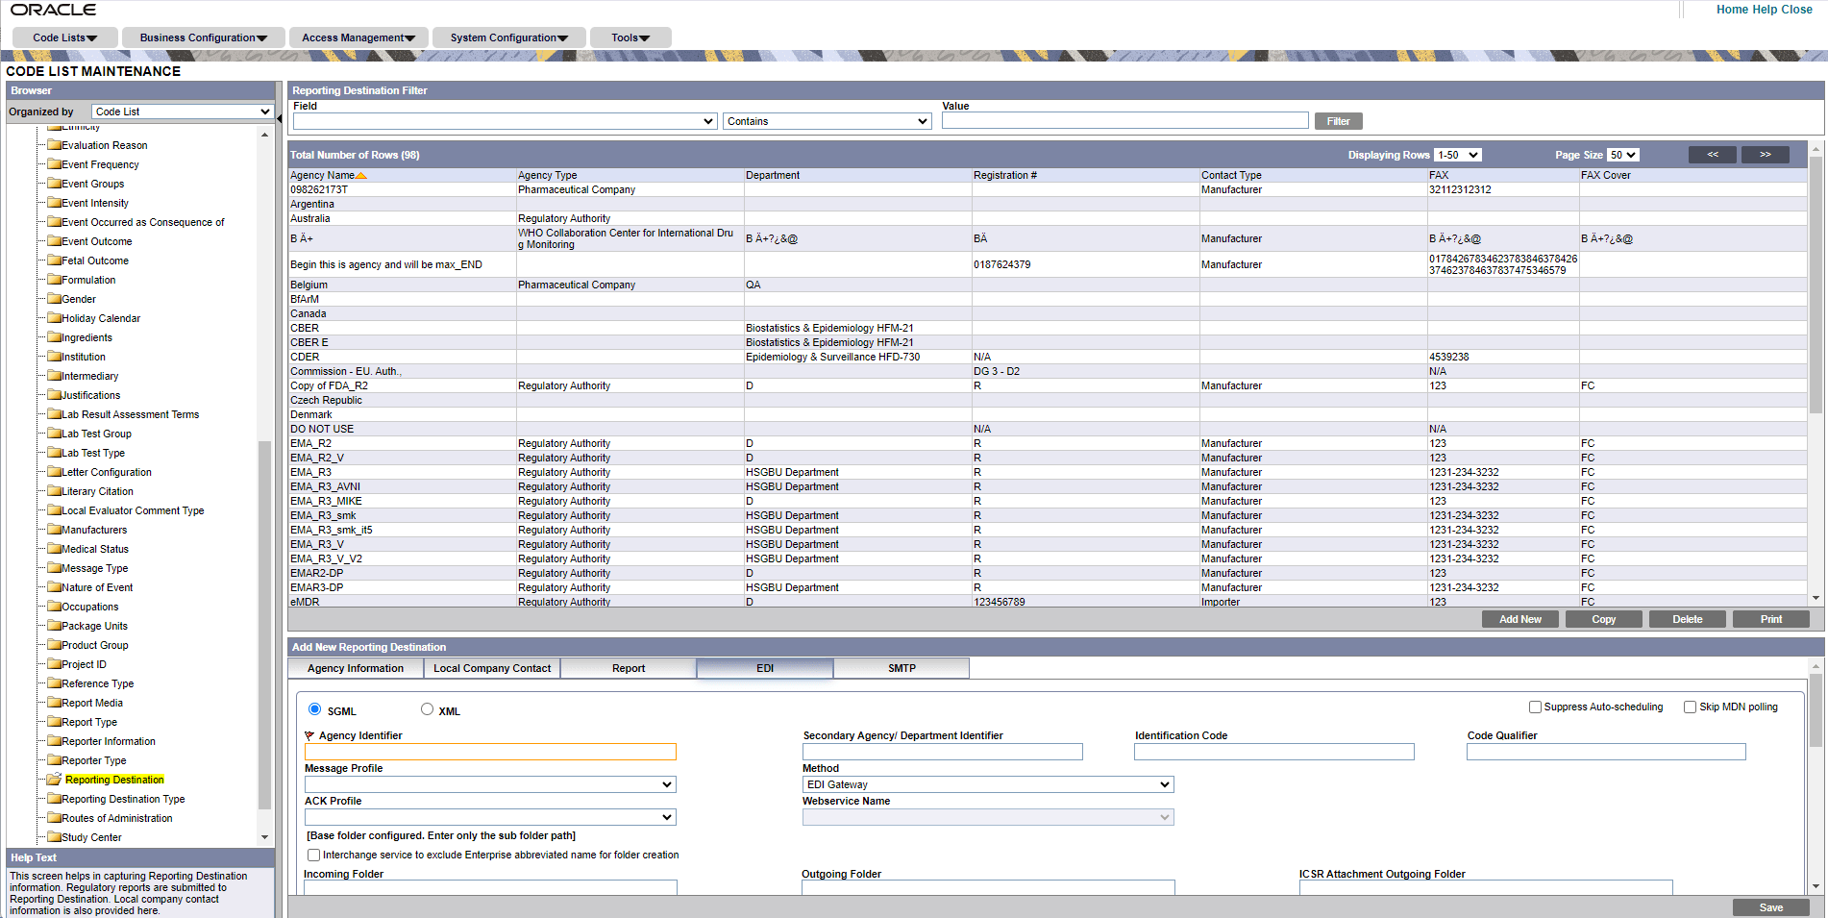
Task: Open the Letter Configuration folder icon
Action: [x=55, y=472]
